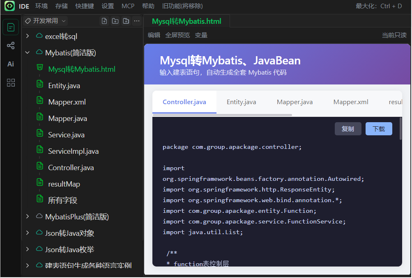Open ServiceImpl.java in the file tree
This screenshot has height=278, width=412.
pyautogui.click(x=73, y=151)
